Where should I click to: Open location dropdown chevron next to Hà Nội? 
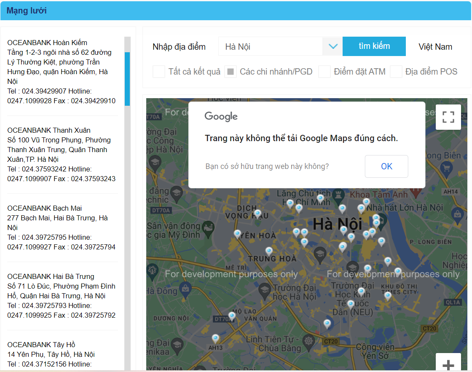333,46
